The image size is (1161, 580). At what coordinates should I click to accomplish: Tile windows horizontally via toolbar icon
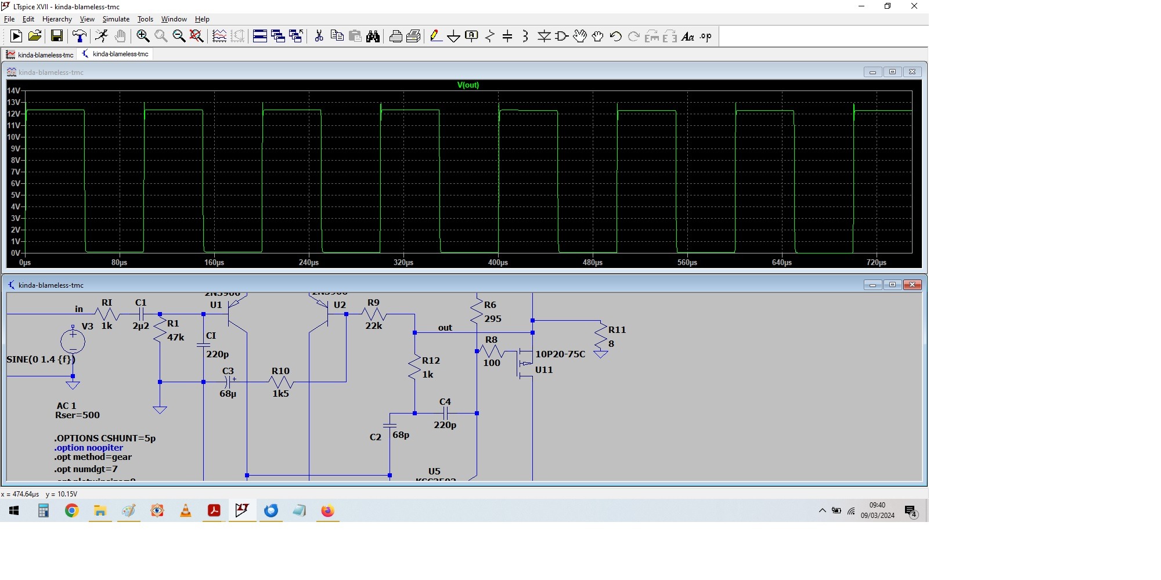(260, 37)
